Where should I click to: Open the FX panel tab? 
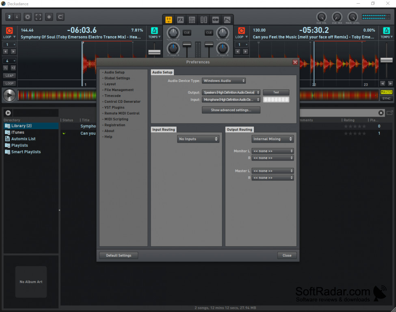point(180,20)
